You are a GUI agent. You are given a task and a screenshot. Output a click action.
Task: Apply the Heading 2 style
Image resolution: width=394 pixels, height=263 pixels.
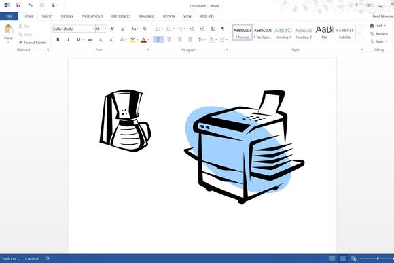[304, 33]
